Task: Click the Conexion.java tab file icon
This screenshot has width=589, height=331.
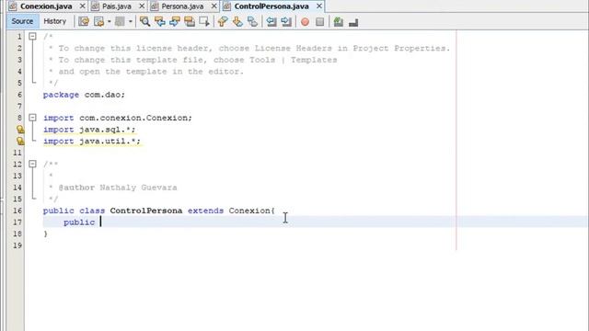Action: coord(13,6)
